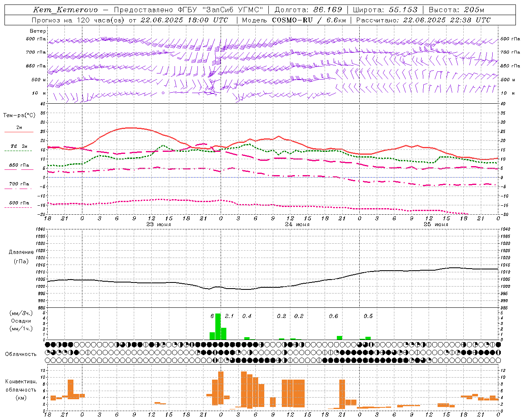Click the 'Тем-ра(°C)' temperature label
Screen dimensions: 522x418
point(19,116)
